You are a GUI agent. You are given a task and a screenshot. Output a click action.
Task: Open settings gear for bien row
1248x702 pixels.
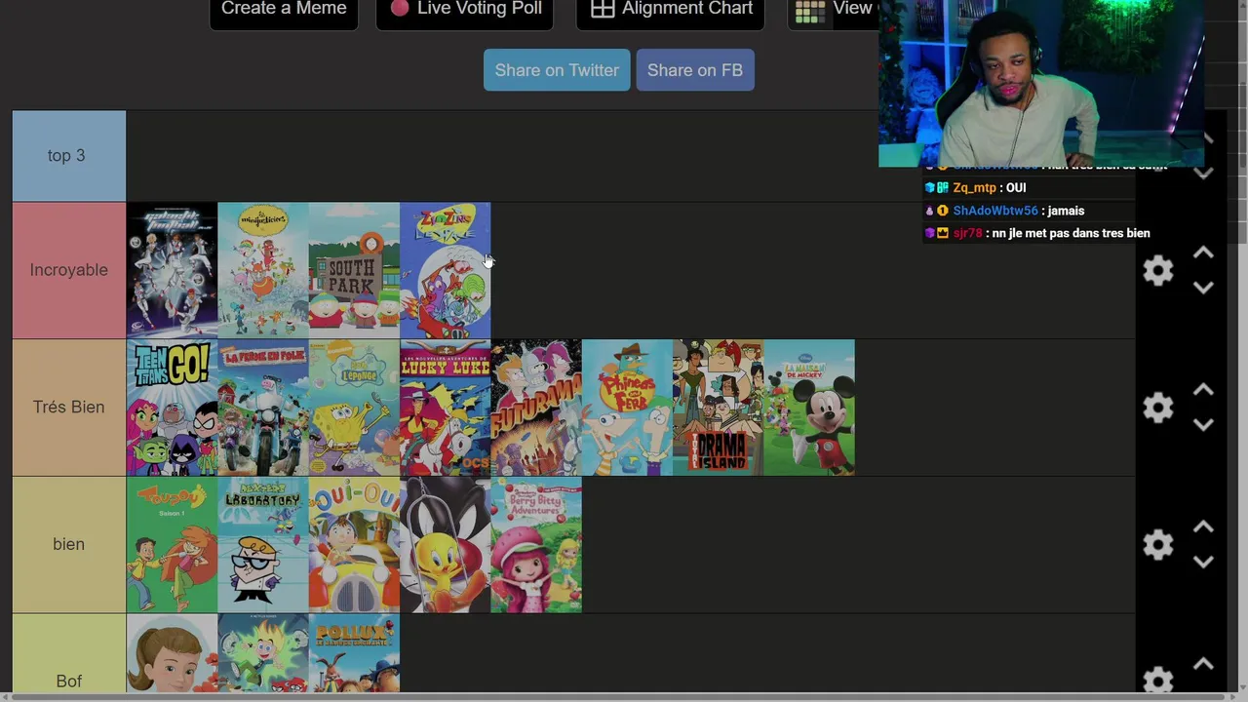pyautogui.click(x=1158, y=544)
